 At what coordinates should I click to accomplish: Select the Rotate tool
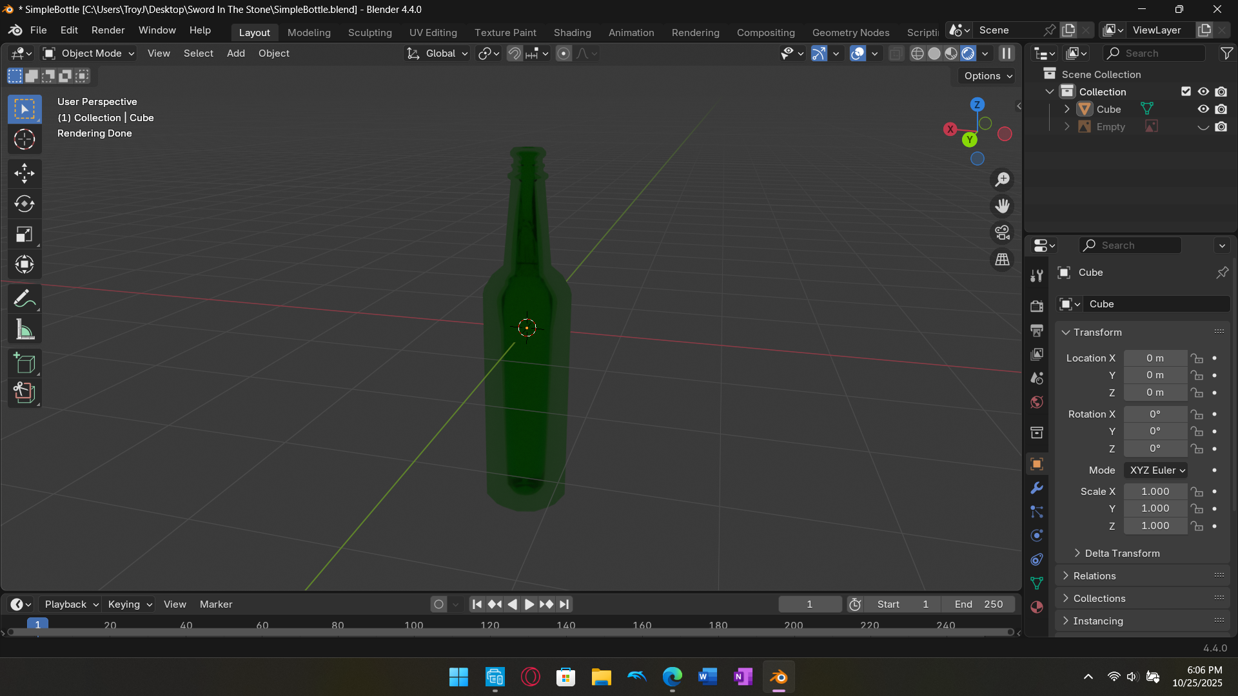(25, 204)
